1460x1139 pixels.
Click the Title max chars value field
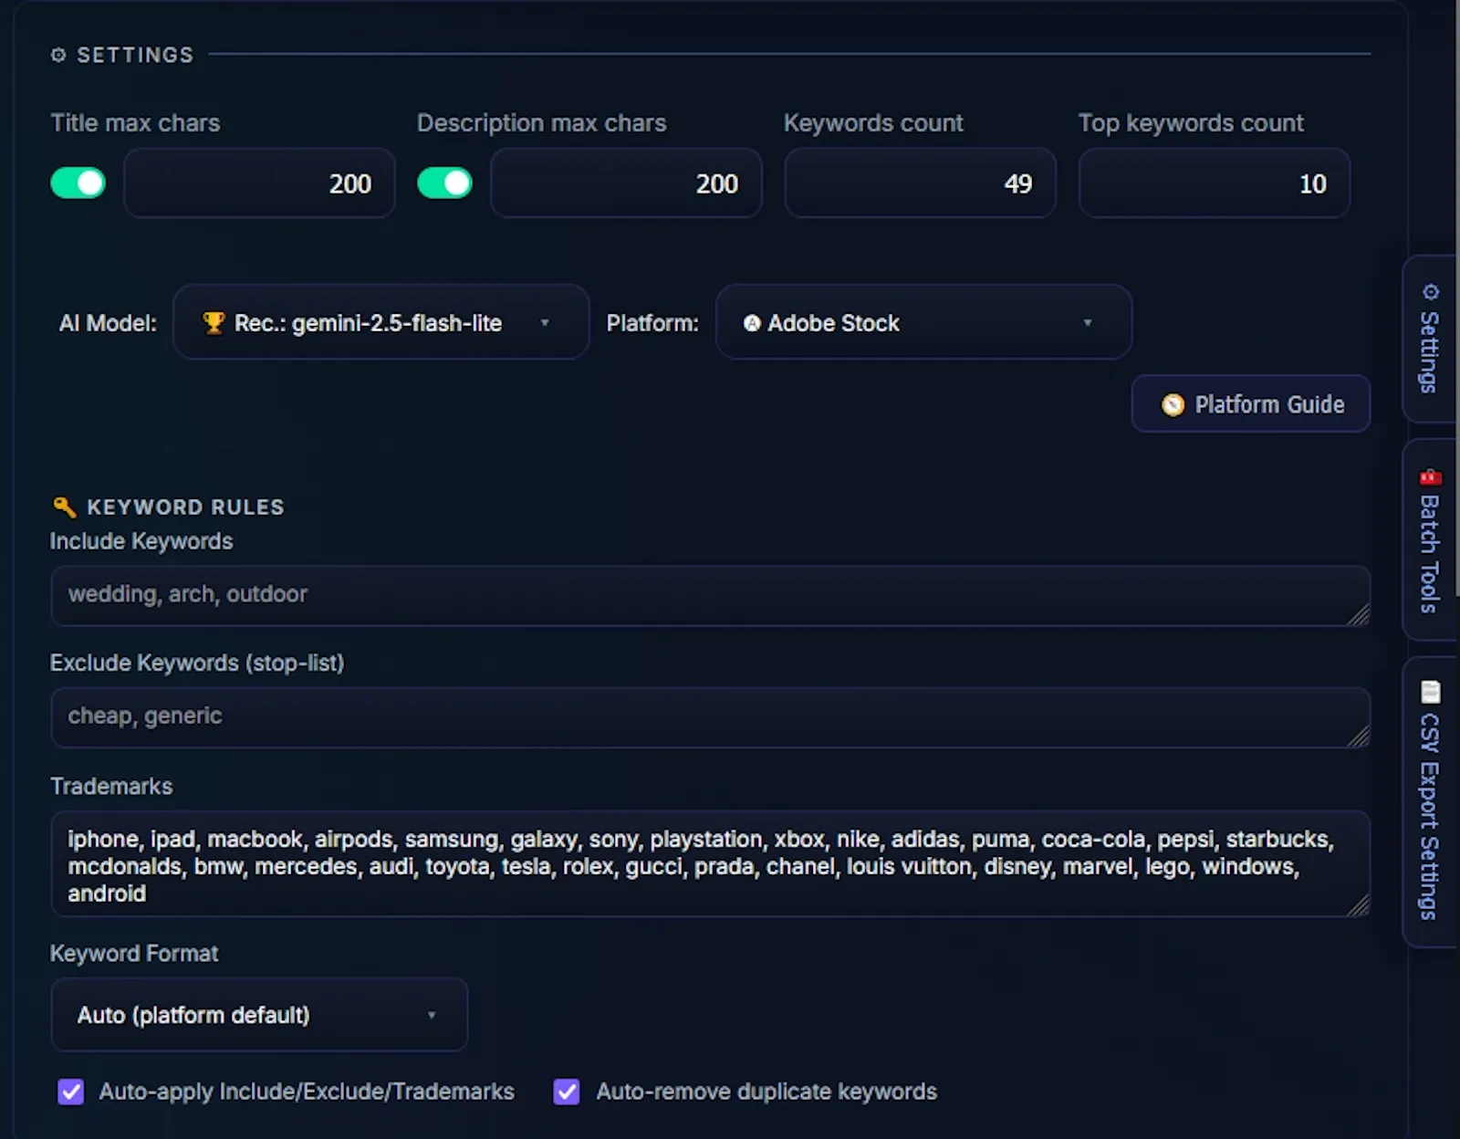pos(259,183)
